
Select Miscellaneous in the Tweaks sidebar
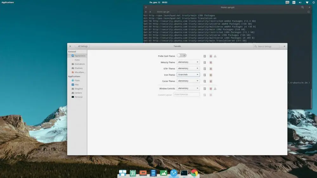pos(77,72)
